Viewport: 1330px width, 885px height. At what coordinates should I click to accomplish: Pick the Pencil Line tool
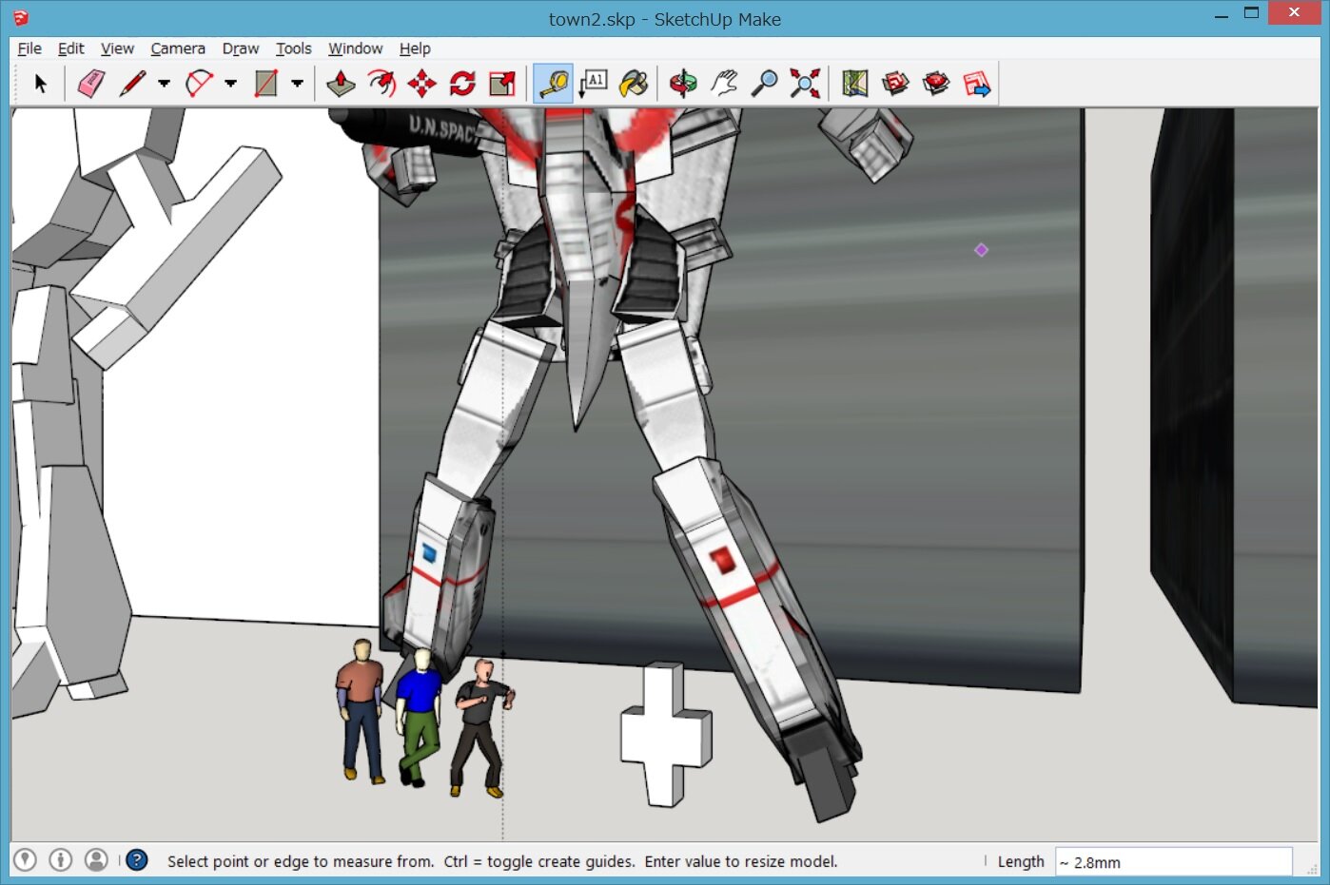click(133, 84)
